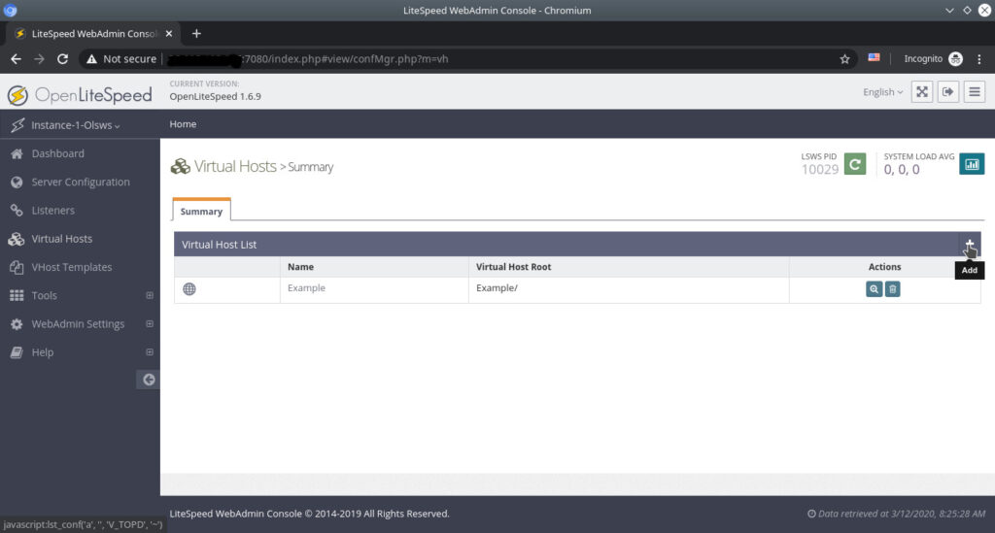Expand the Tools sidebar menu
Image resolution: width=995 pixels, height=533 pixels.
80,295
